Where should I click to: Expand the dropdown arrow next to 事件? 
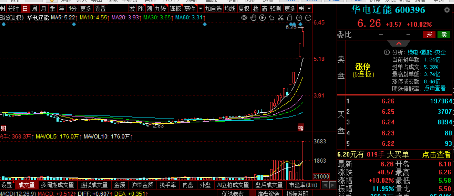(x=201, y=9)
